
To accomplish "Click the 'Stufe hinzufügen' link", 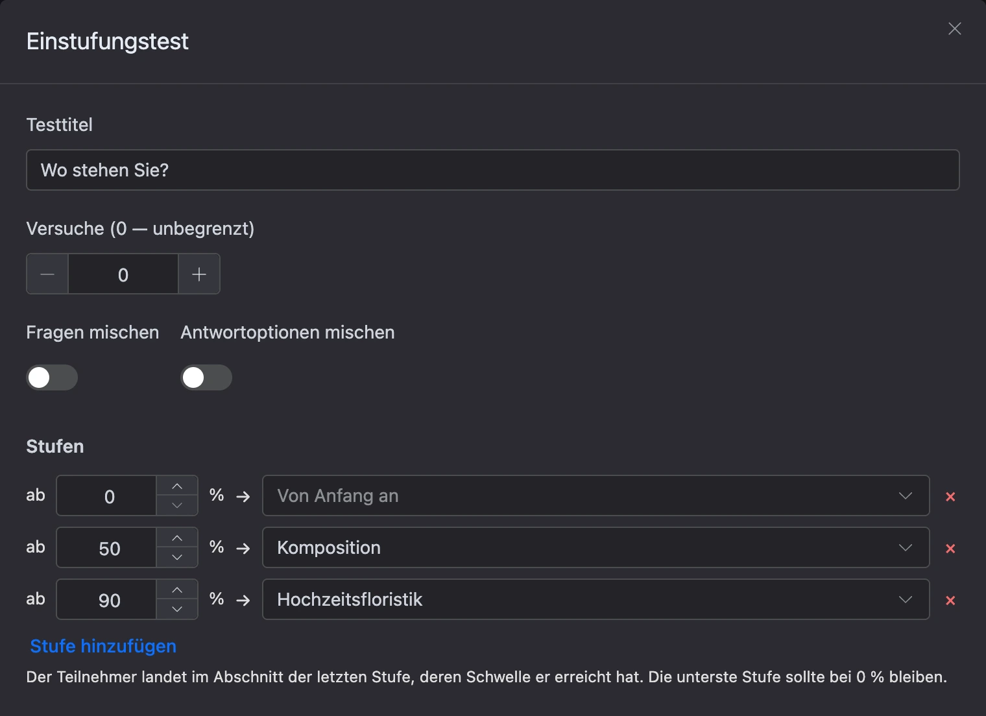I will (x=103, y=646).
